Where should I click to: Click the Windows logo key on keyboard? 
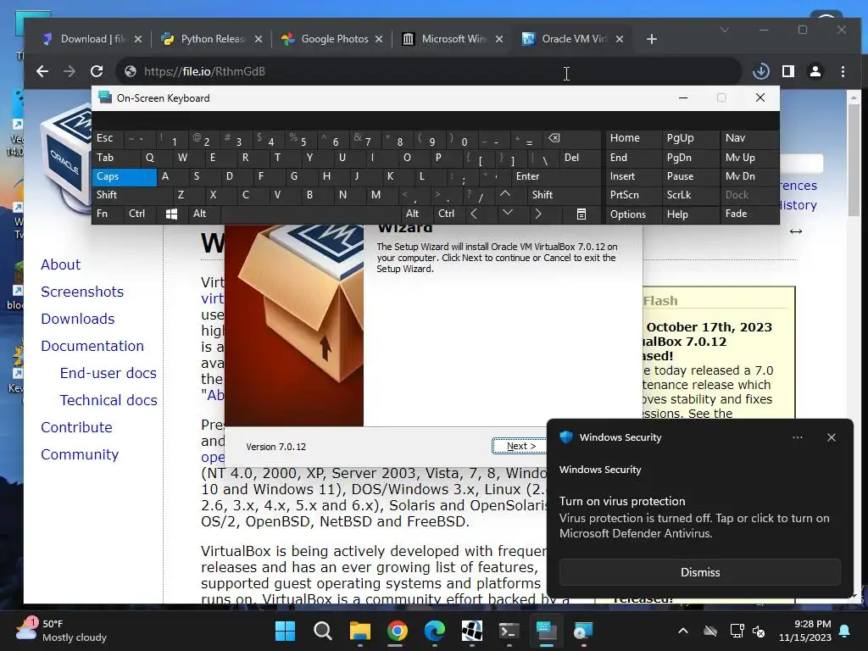[x=171, y=214]
